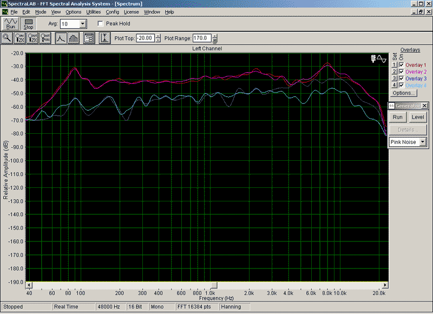Expand the Pink Noise signal dropdown

tap(422, 142)
